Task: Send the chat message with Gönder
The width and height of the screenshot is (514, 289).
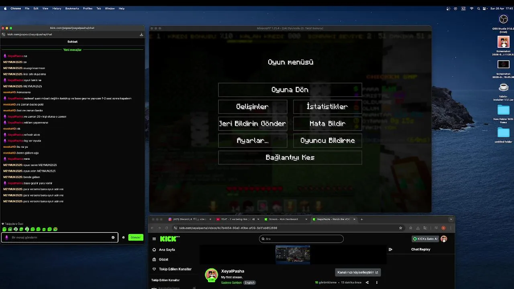Action: point(136,237)
